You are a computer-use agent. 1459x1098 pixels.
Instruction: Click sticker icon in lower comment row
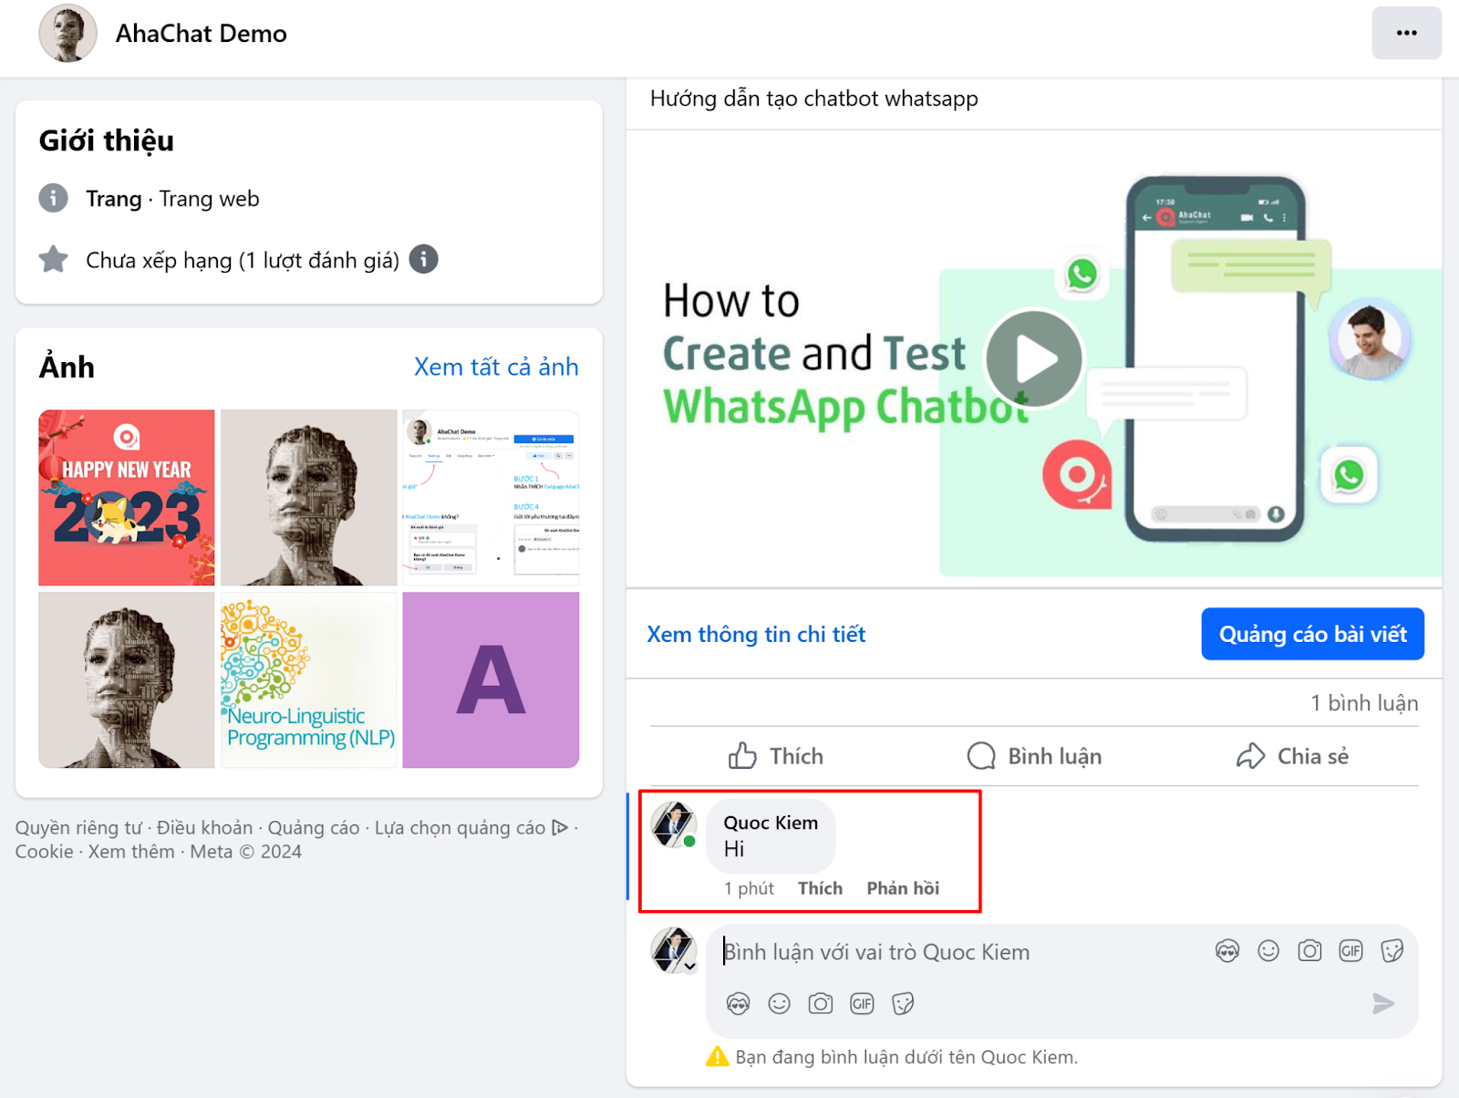pyautogui.click(x=903, y=1004)
